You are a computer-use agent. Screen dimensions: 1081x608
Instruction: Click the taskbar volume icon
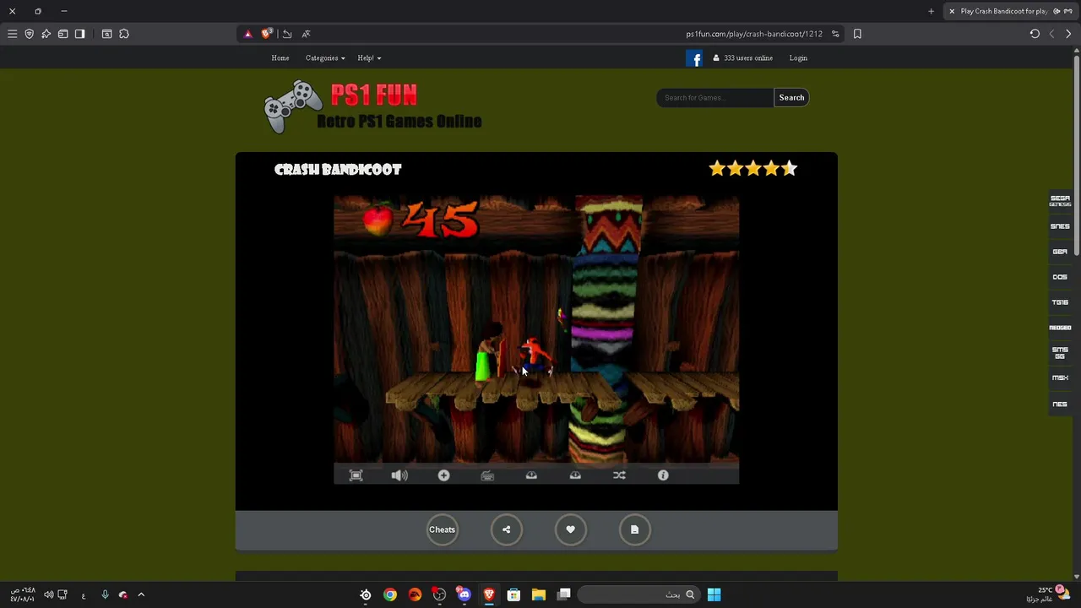[x=48, y=594]
